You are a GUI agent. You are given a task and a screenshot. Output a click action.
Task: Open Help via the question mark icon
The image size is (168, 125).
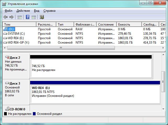tap(27, 17)
